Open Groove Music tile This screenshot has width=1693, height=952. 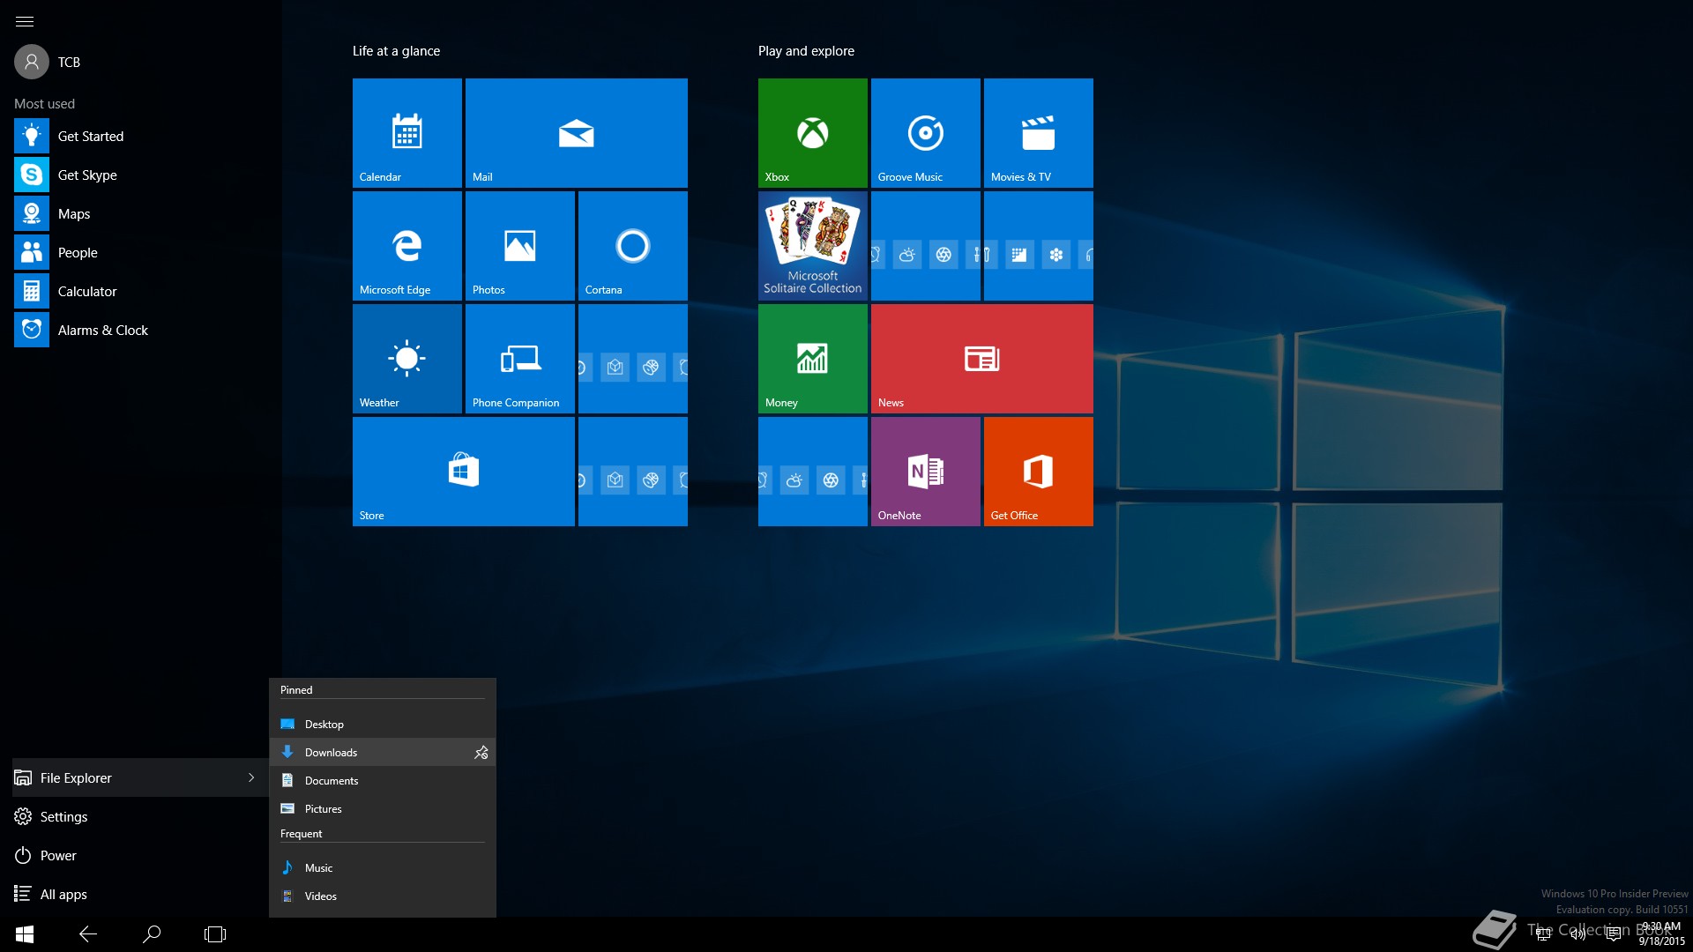coord(926,133)
